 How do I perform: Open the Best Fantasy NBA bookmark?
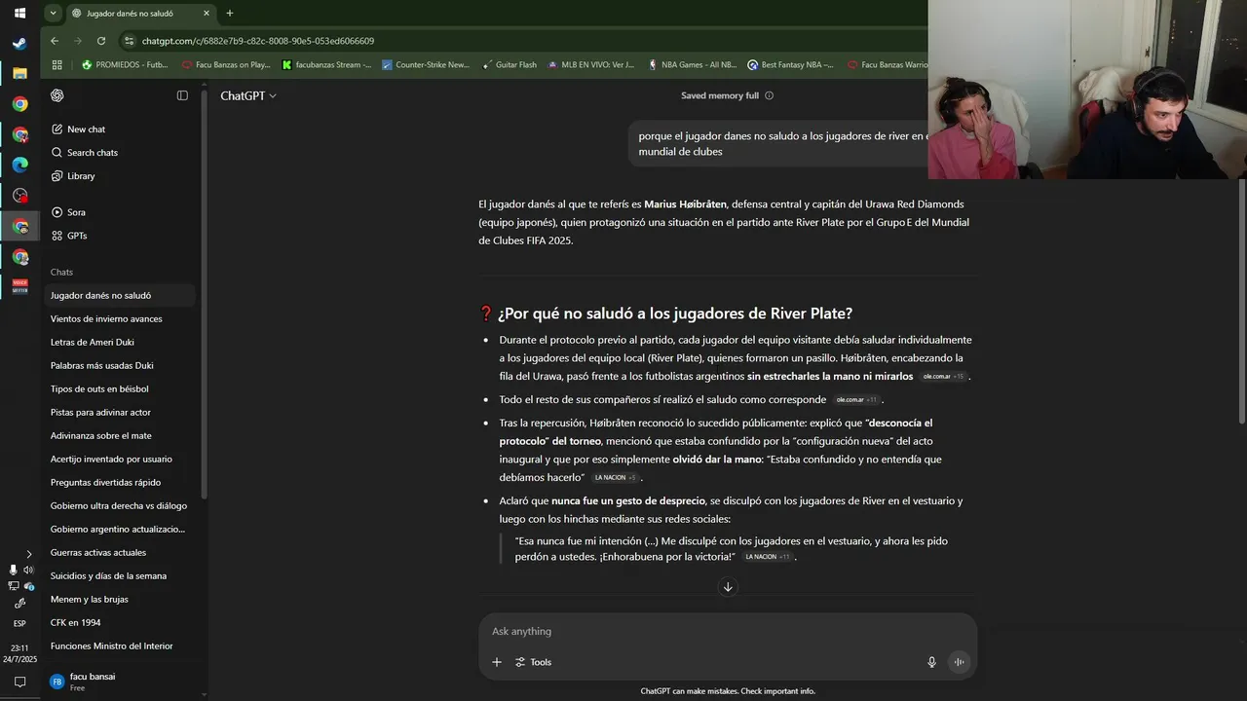(x=791, y=65)
